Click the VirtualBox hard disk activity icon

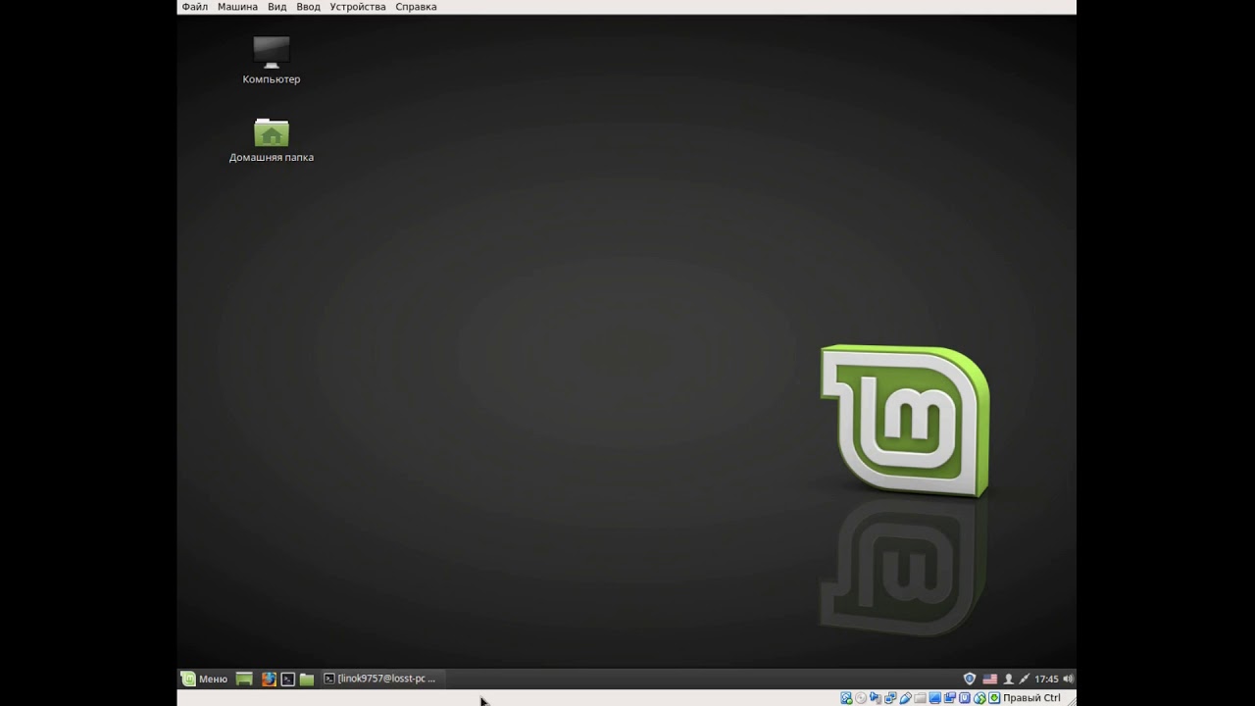pyautogui.click(x=846, y=698)
